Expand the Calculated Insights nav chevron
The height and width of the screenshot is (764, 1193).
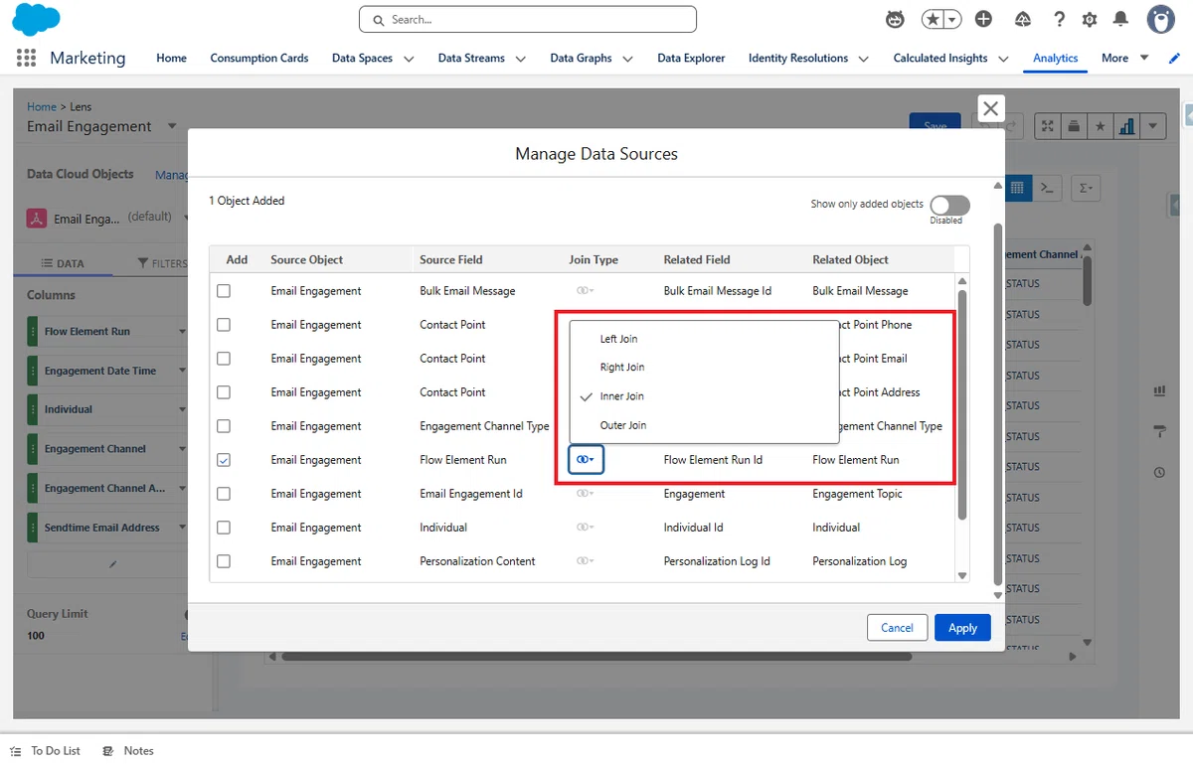click(1003, 59)
